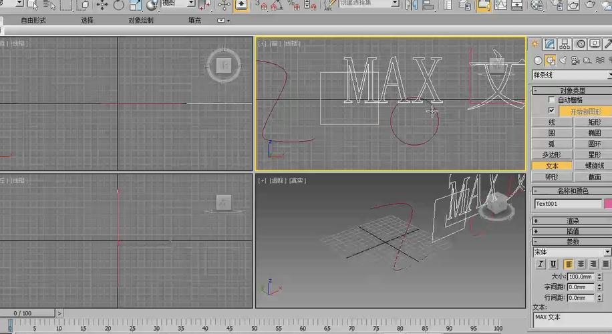612x334 pixels.
Task: Click the Edit Named Selection Sets icon
Action: pos(329,5)
